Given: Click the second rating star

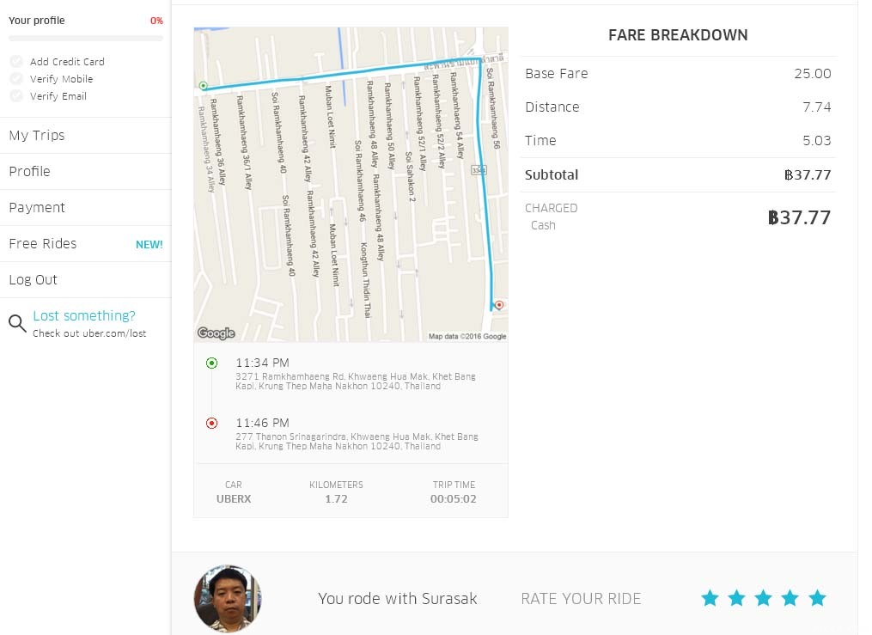Looking at the screenshot, I should point(736,598).
